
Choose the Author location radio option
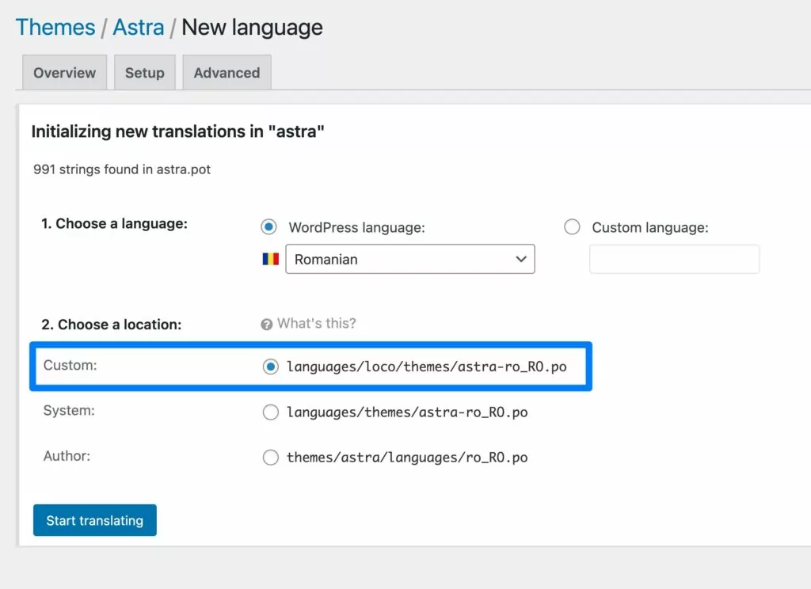pos(271,457)
